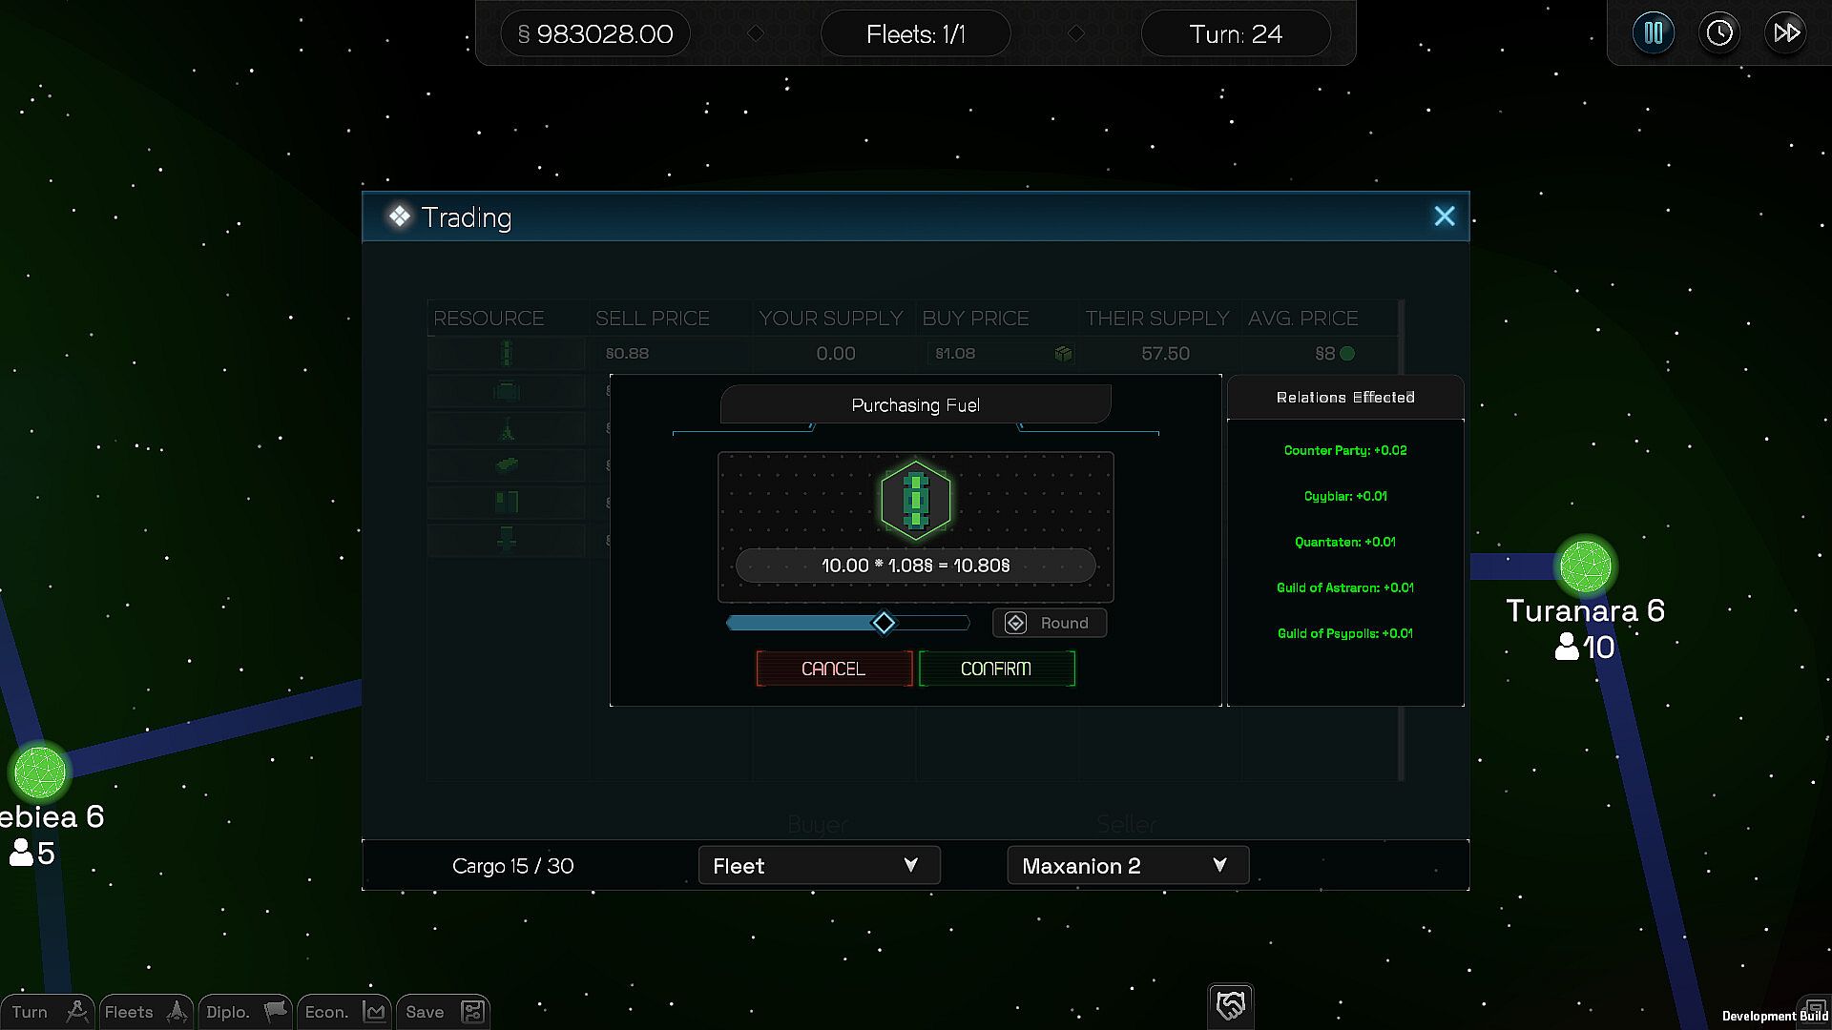Open the Diplo. menu at bottom
1832x1030 pixels.
[246, 1012]
